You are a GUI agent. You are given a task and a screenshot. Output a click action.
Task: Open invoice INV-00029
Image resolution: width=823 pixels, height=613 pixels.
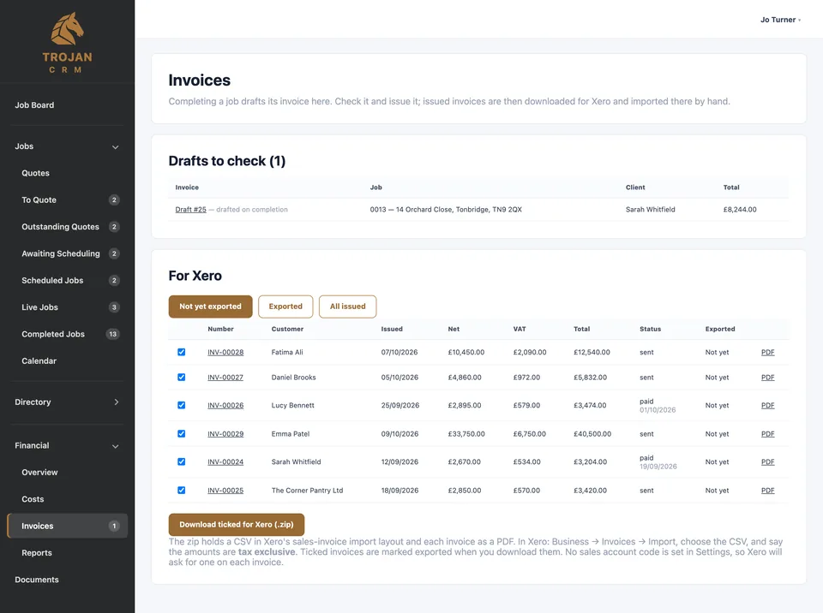point(225,434)
